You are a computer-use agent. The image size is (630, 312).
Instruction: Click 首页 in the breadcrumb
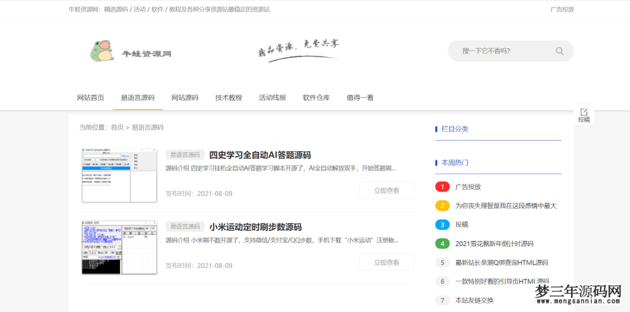pyautogui.click(x=118, y=128)
